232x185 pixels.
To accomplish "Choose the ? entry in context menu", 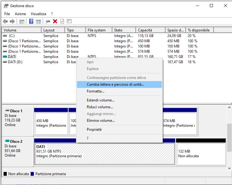I will 119,138.
